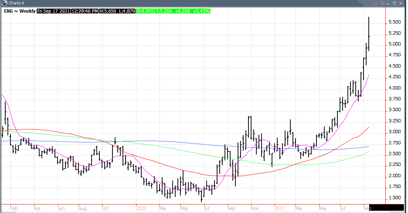Click the 3.250 price axis label
Image resolution: width=408 pixels, height=213 pixels.
pos(395,121)
